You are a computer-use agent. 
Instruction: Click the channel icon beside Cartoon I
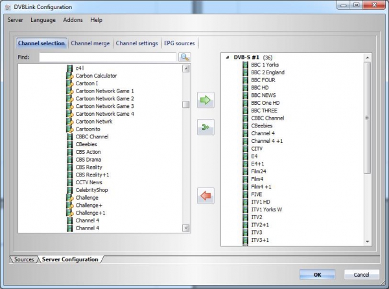[x=70, y=83]
